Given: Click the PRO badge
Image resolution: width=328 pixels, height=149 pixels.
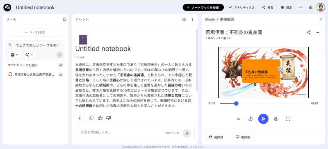Looking at the screenshot, I should pyautogui.click(x=301, y=7).
